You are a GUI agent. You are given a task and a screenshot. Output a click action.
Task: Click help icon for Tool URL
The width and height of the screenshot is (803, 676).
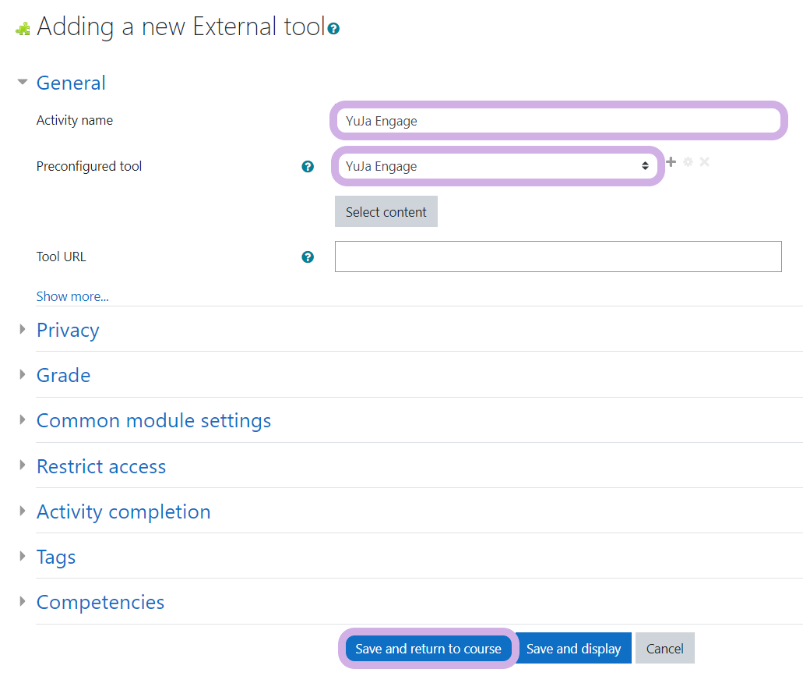click(308, 257)
